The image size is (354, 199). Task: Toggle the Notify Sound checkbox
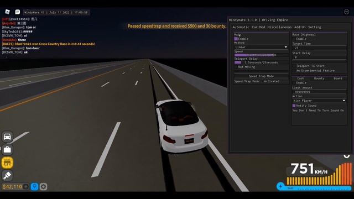coord(294,106)
